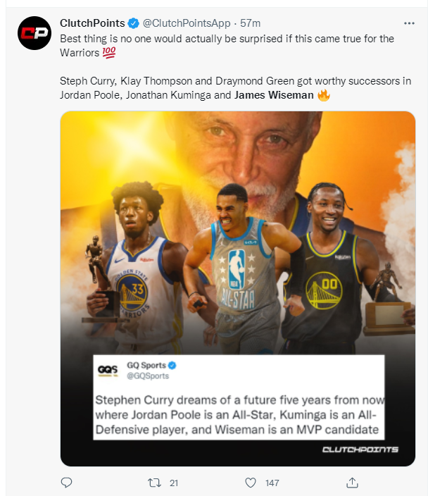
Task: Open the three-dot more options menu
Action: 409,23
